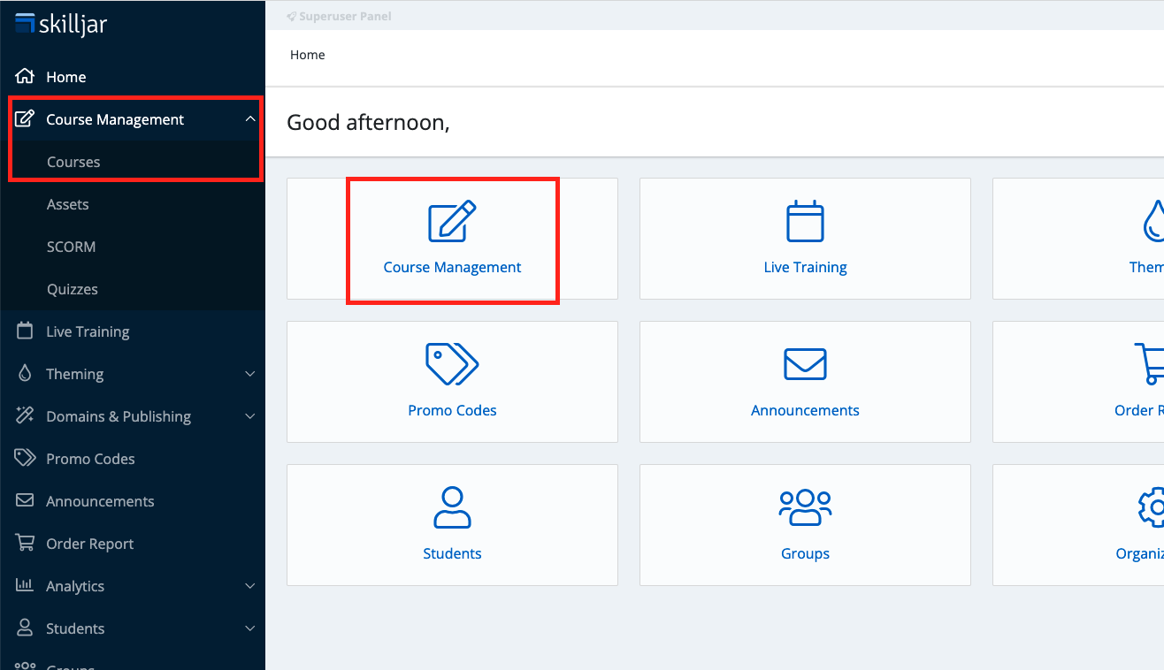Click the Order Report cart icon in sidebar

pos(25,544)
